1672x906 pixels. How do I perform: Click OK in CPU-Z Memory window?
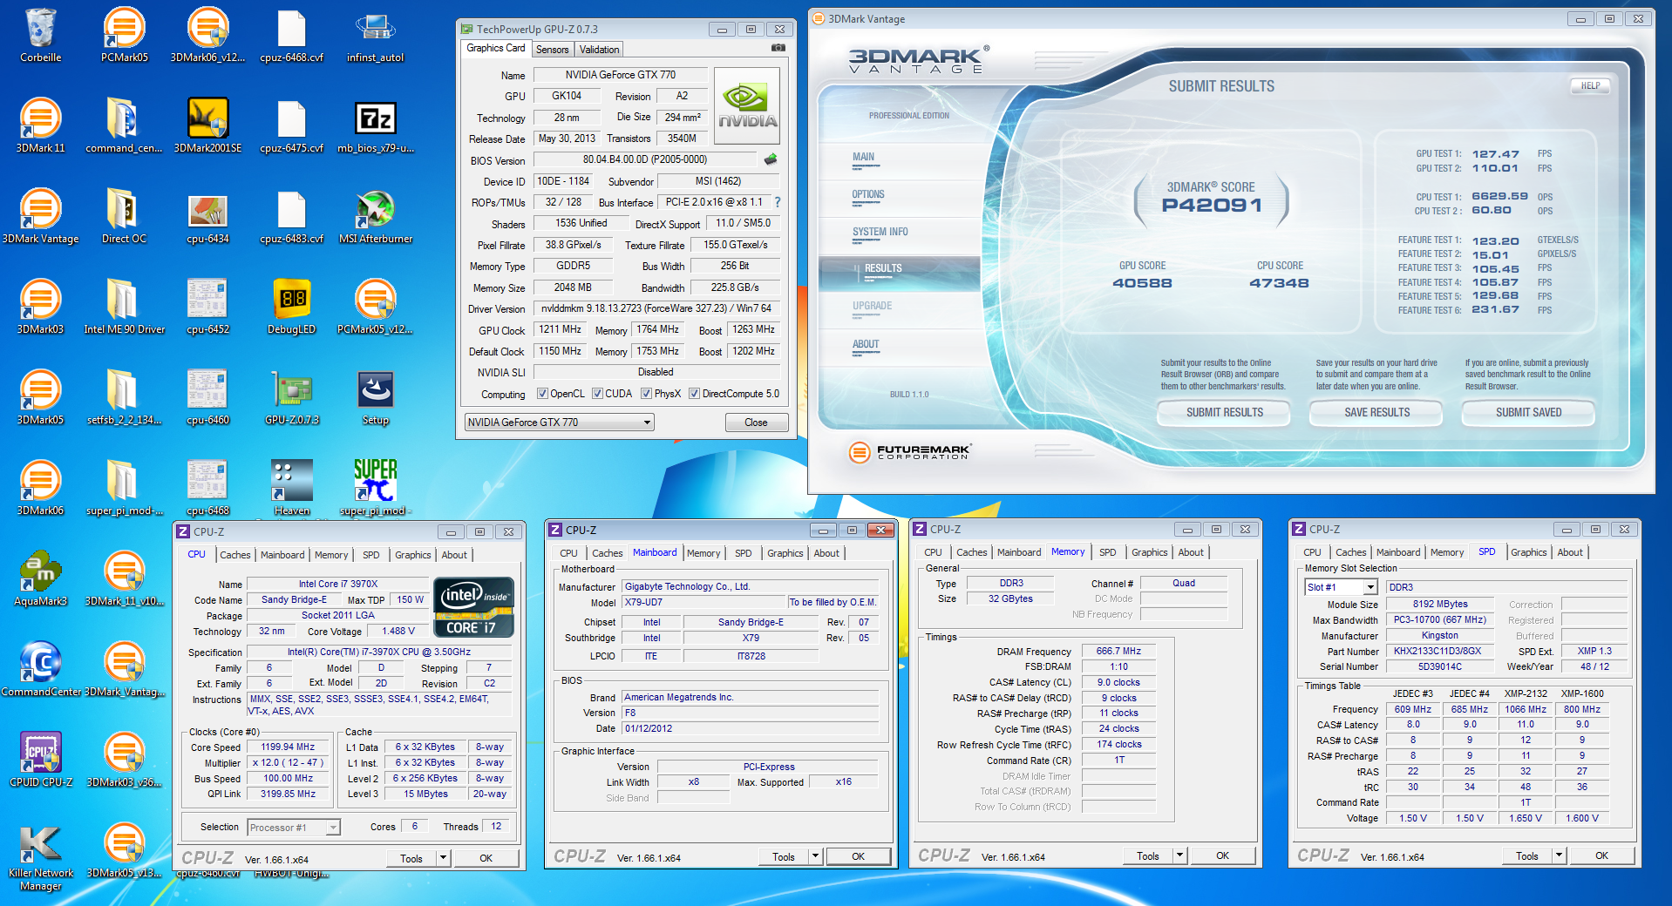1222,855
